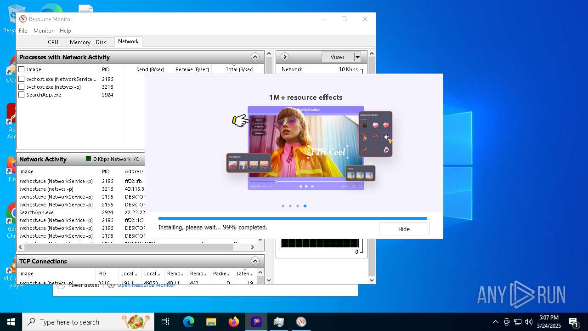Sort processes by PID column

tap(110, 69)
